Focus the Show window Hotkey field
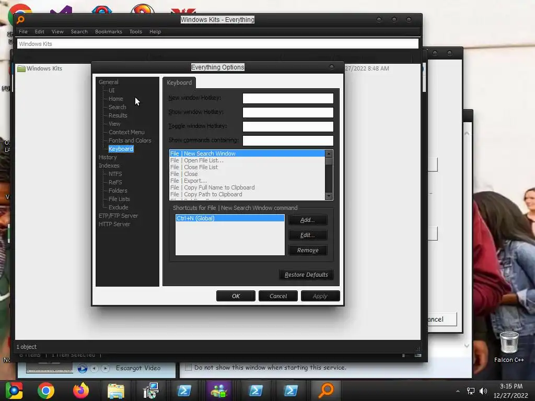Image resolution: width=535 pixels, height=401 pixels. [x=288, y=112]
